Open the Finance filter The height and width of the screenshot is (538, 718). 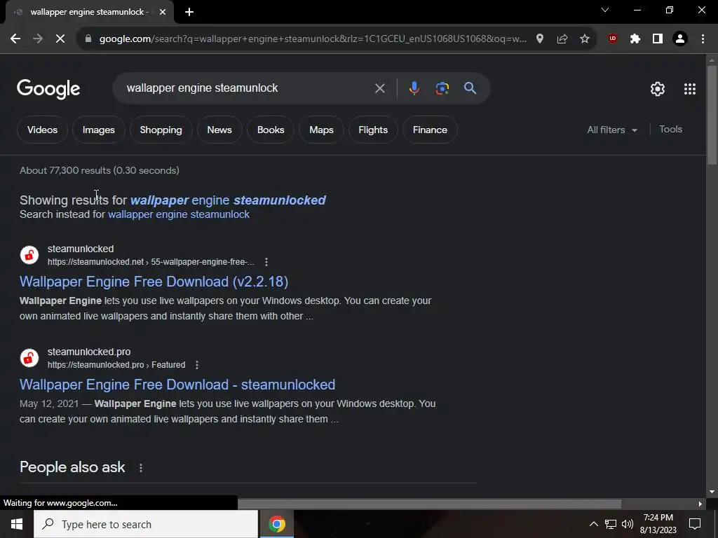coord(430,130)
